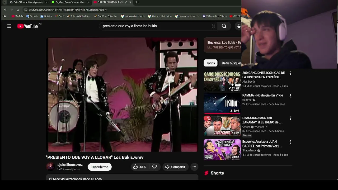Screen dimensions: 338x190
Task: Click RAMMA - Nostalgia (En Vivo) title
Action: (262, 96)
